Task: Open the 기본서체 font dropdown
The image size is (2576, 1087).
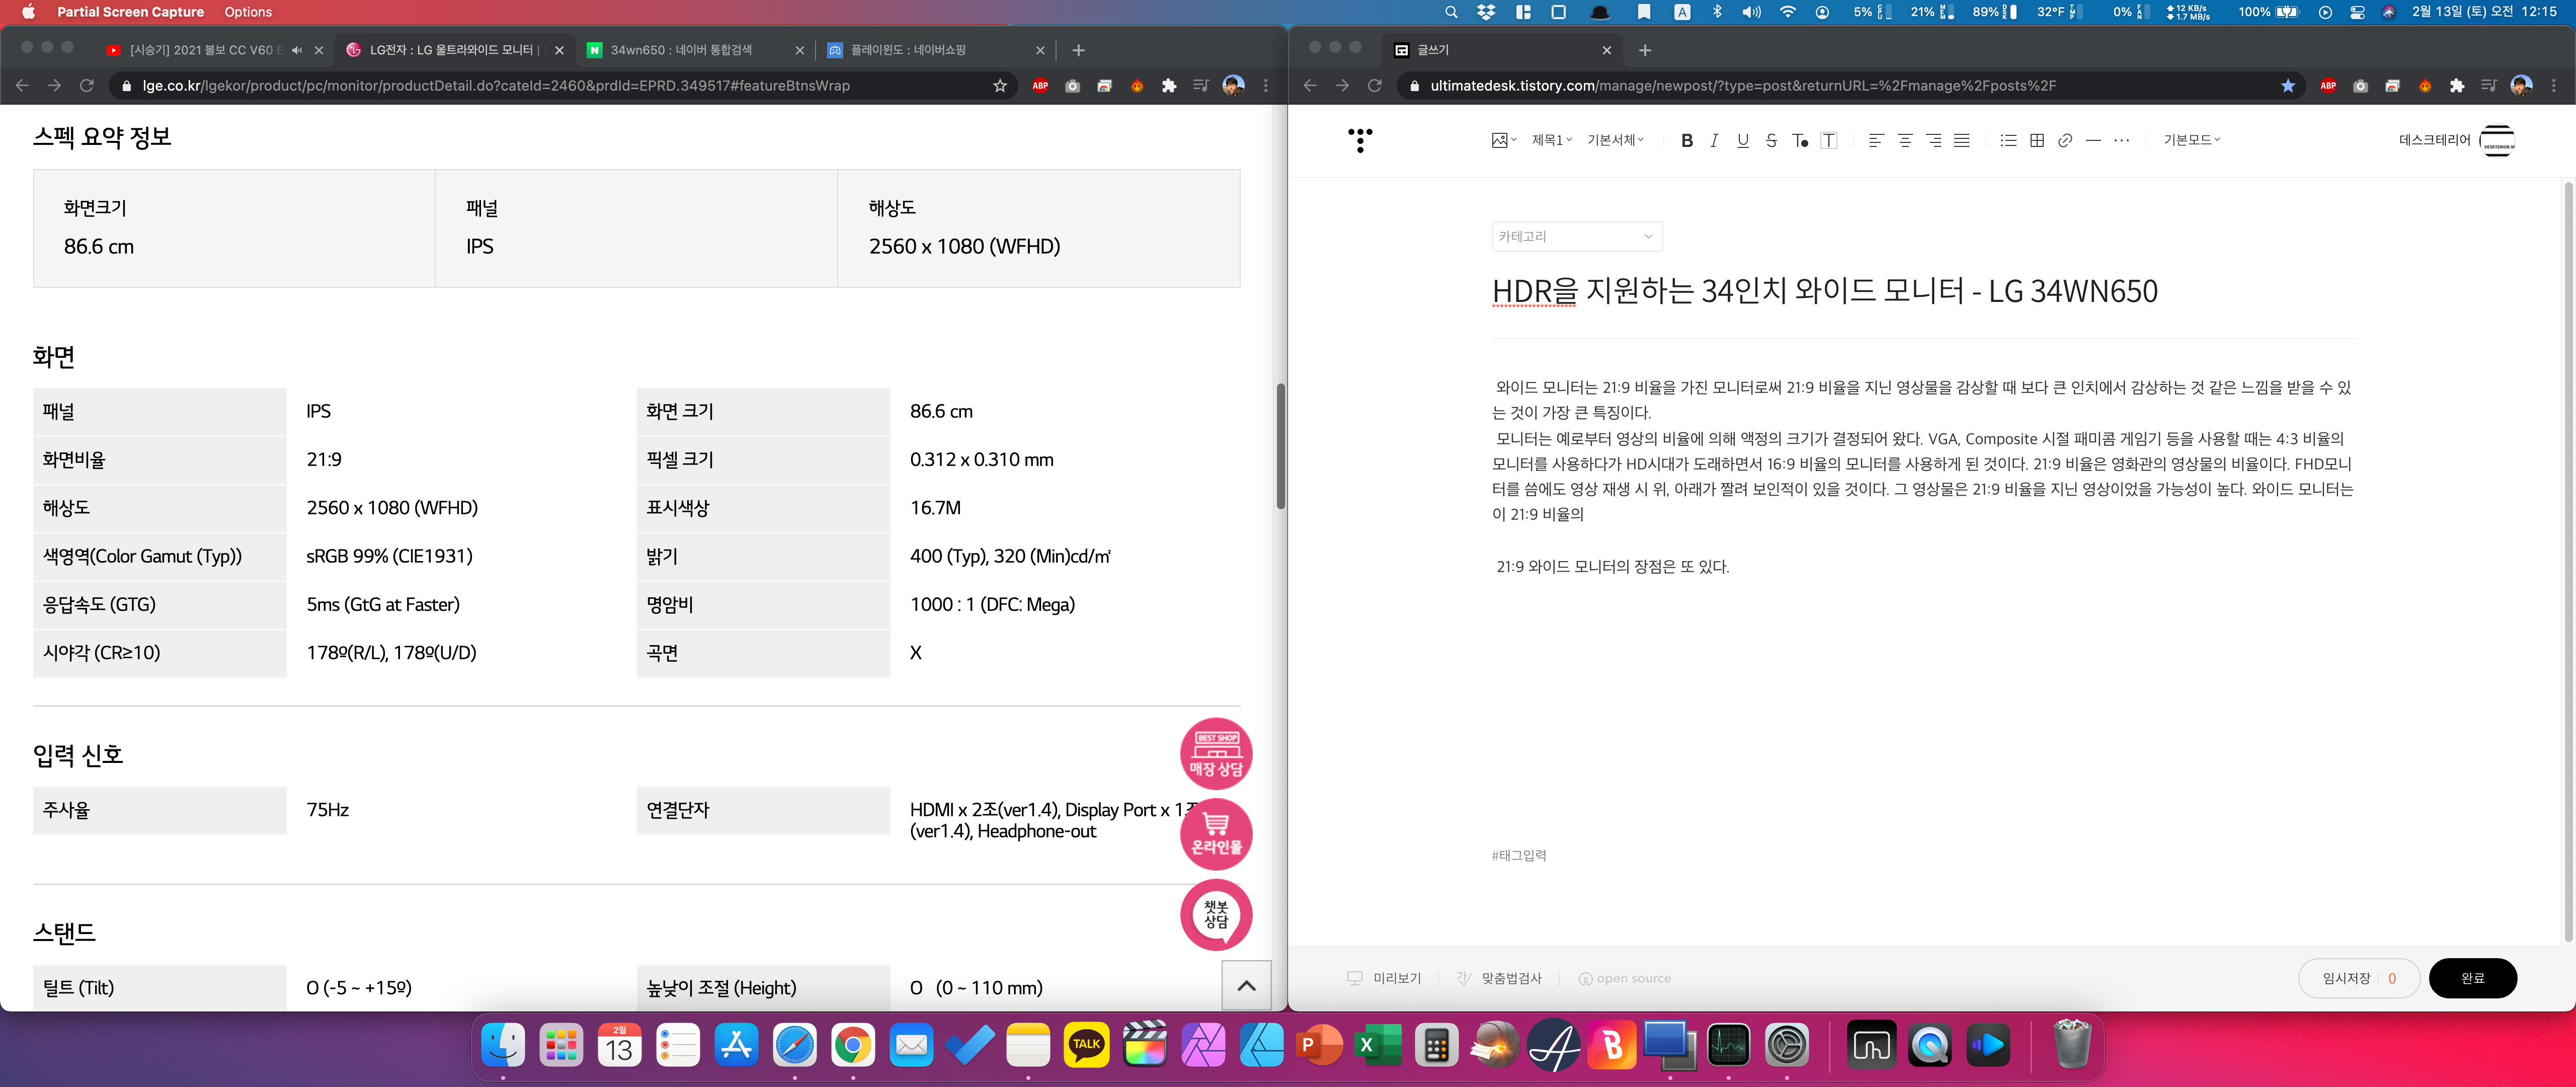Action: [1615, 141]
